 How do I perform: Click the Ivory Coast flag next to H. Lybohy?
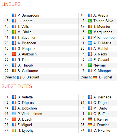pyautogui.click(x=14, y=130)
